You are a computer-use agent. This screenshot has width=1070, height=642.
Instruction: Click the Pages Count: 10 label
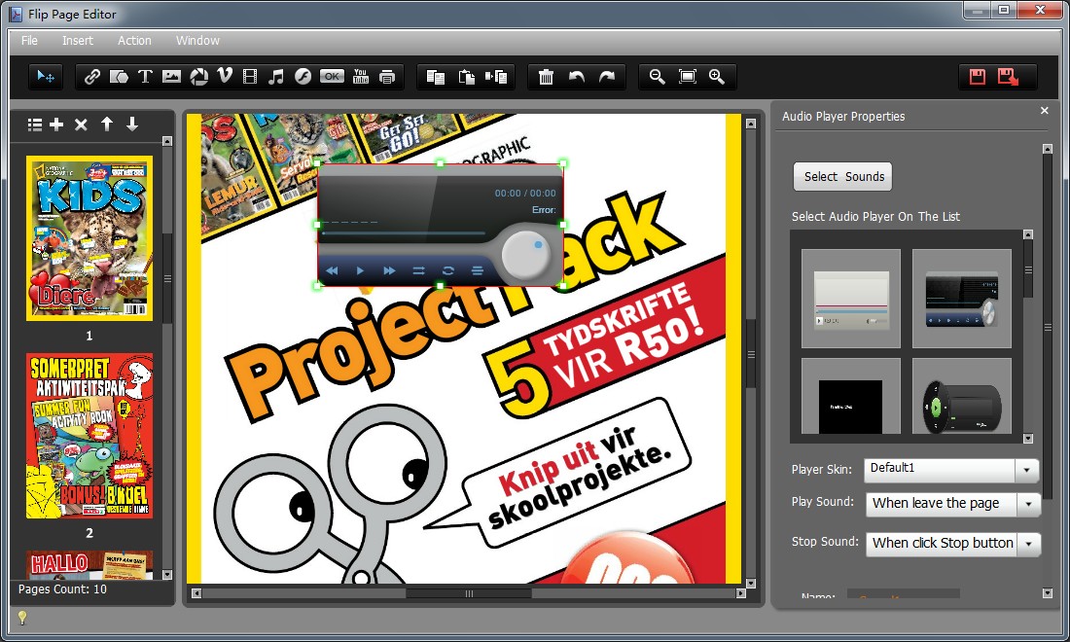point(62,589)
